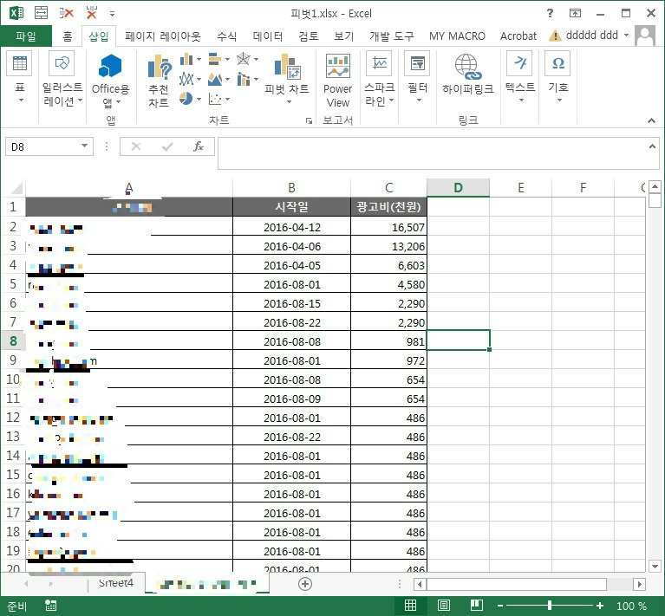This screenshot has height=616, width=665.
Task: Switch to the MY MACRO tab
Action: pyautogui.click(x=457, y=36)
